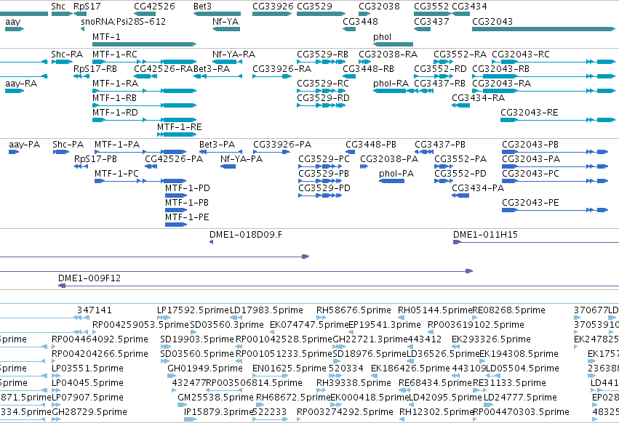Select the CG3437 gene label
Viewport: 619px width, 423px height.
(431, 21)
